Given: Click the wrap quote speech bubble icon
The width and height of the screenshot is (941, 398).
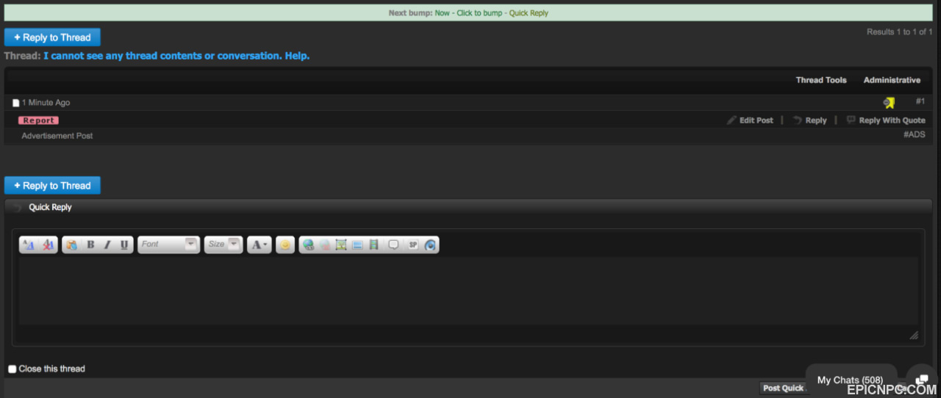Looking at the screenshot, I should pos(393,245).
